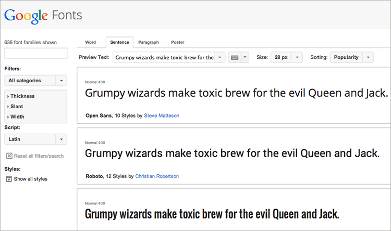
Task: Switch to the Poster tab
Action: coord(177,42)
